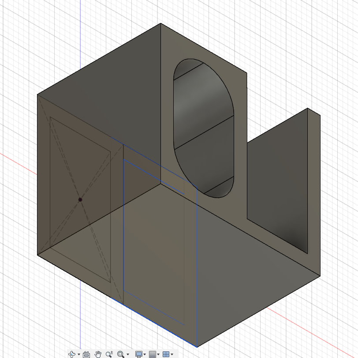Select the Zoom plus-minus tool
The width and height of the screenshot is (358, 358).
click(109, 354)
